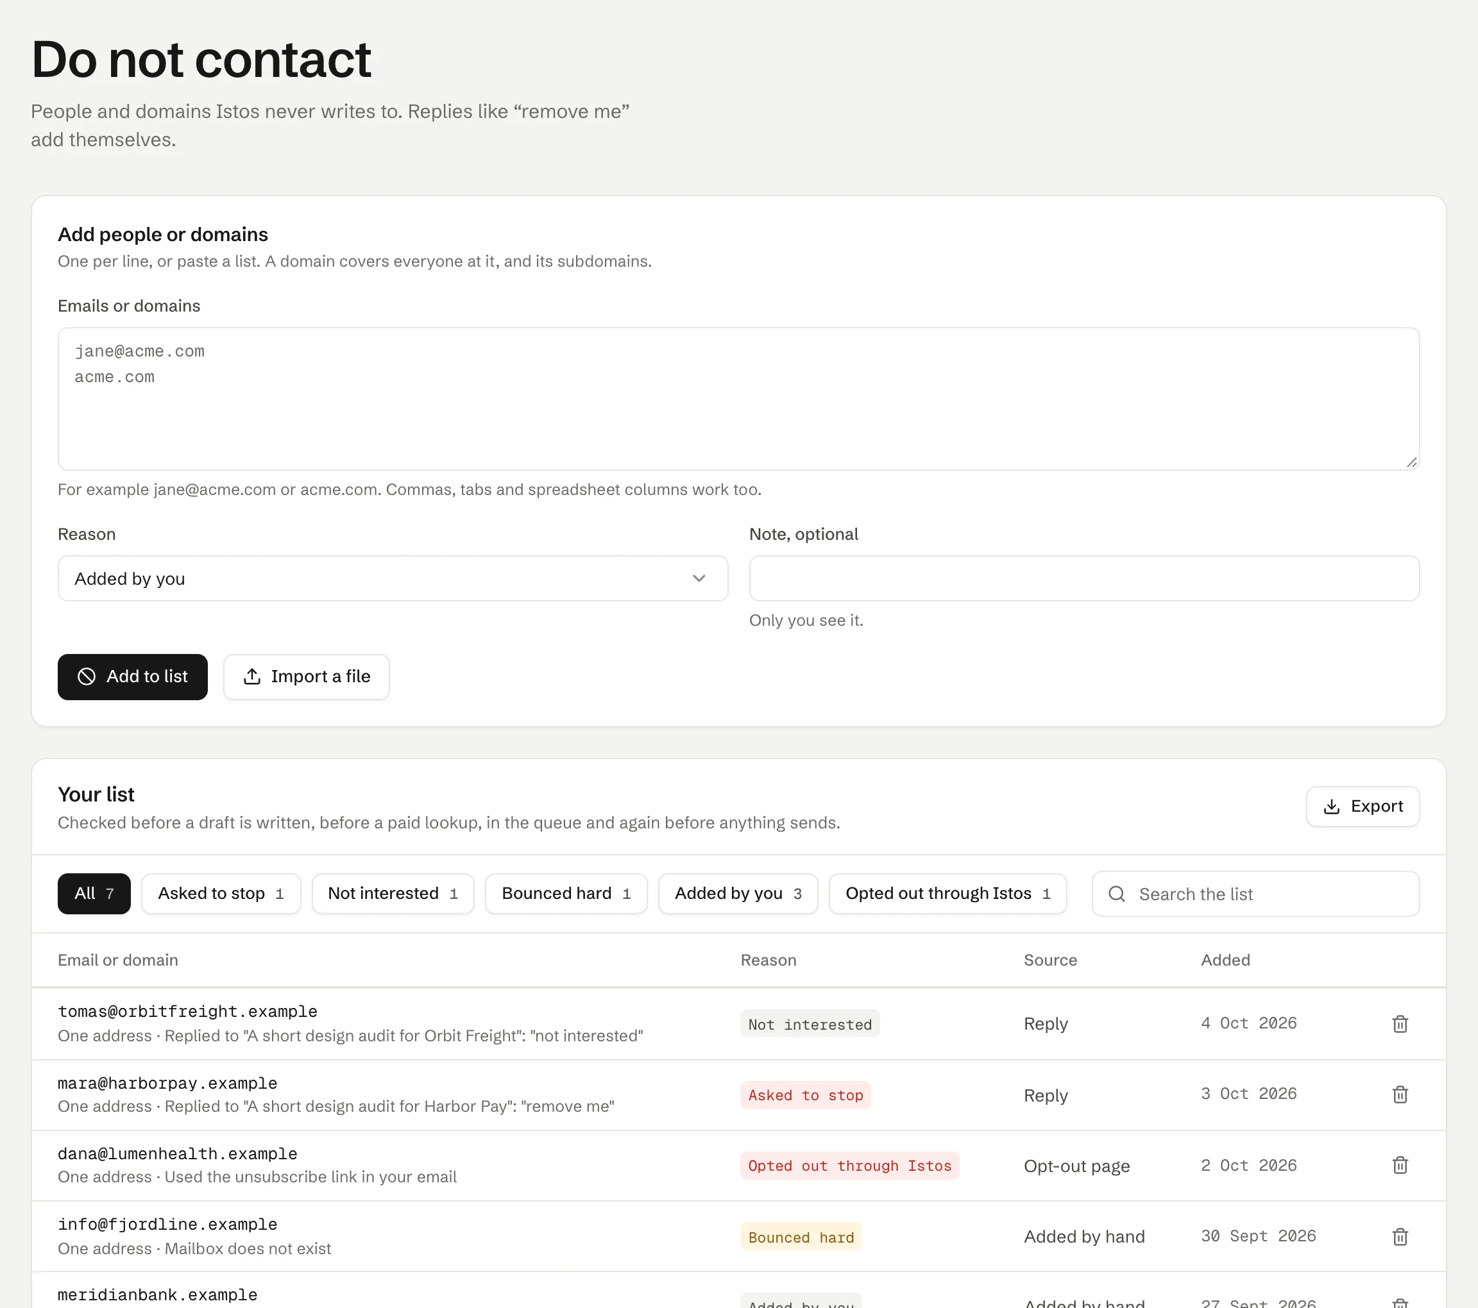Viewport: 1478px width, 1308px height.
Task: Click the Reason column header
Action: point(768,960)
